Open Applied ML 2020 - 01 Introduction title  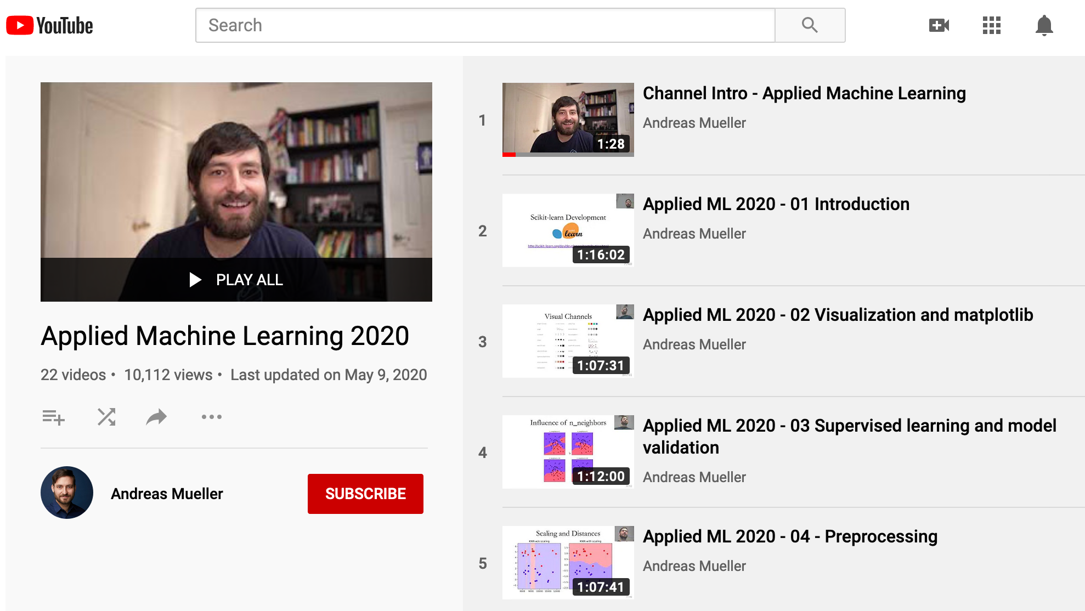point(776,204)
